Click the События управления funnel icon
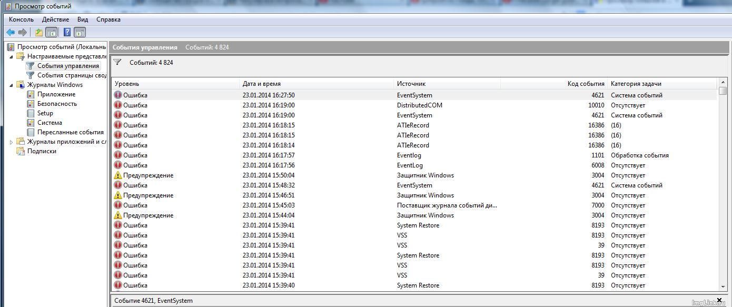This screenshot has width=732, height=307. (x=31, y=66)
